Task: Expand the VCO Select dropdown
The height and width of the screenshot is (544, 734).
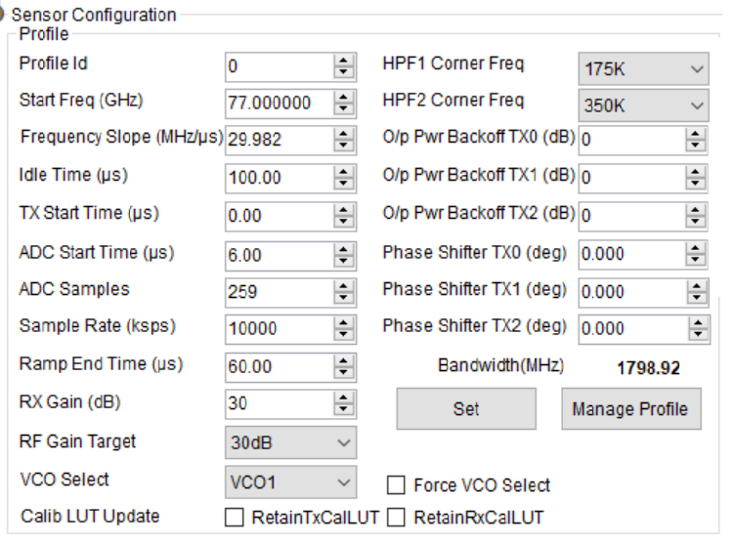Action: (x=290, y=481)
